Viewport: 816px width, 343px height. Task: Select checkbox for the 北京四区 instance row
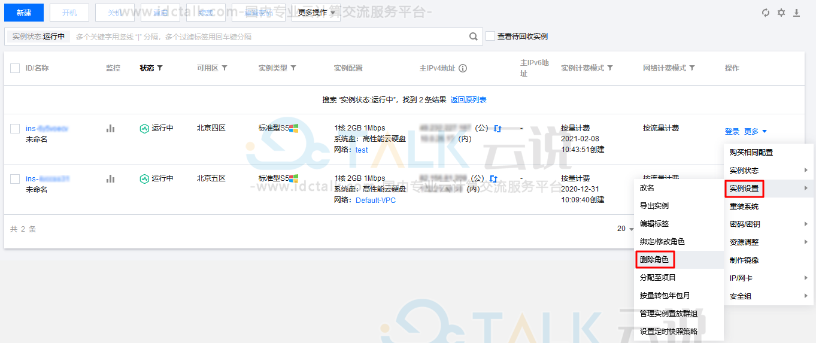pos(15,128)
